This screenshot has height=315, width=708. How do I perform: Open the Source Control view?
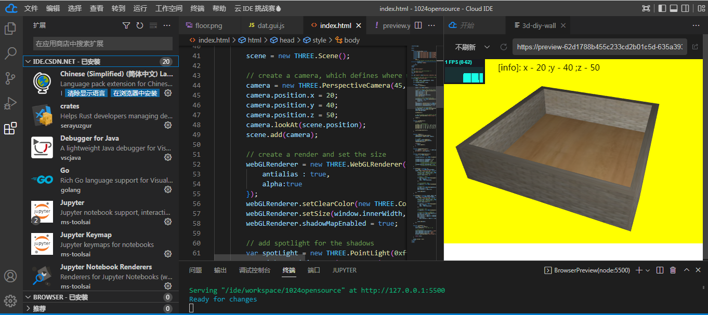(x=10, y=78)
